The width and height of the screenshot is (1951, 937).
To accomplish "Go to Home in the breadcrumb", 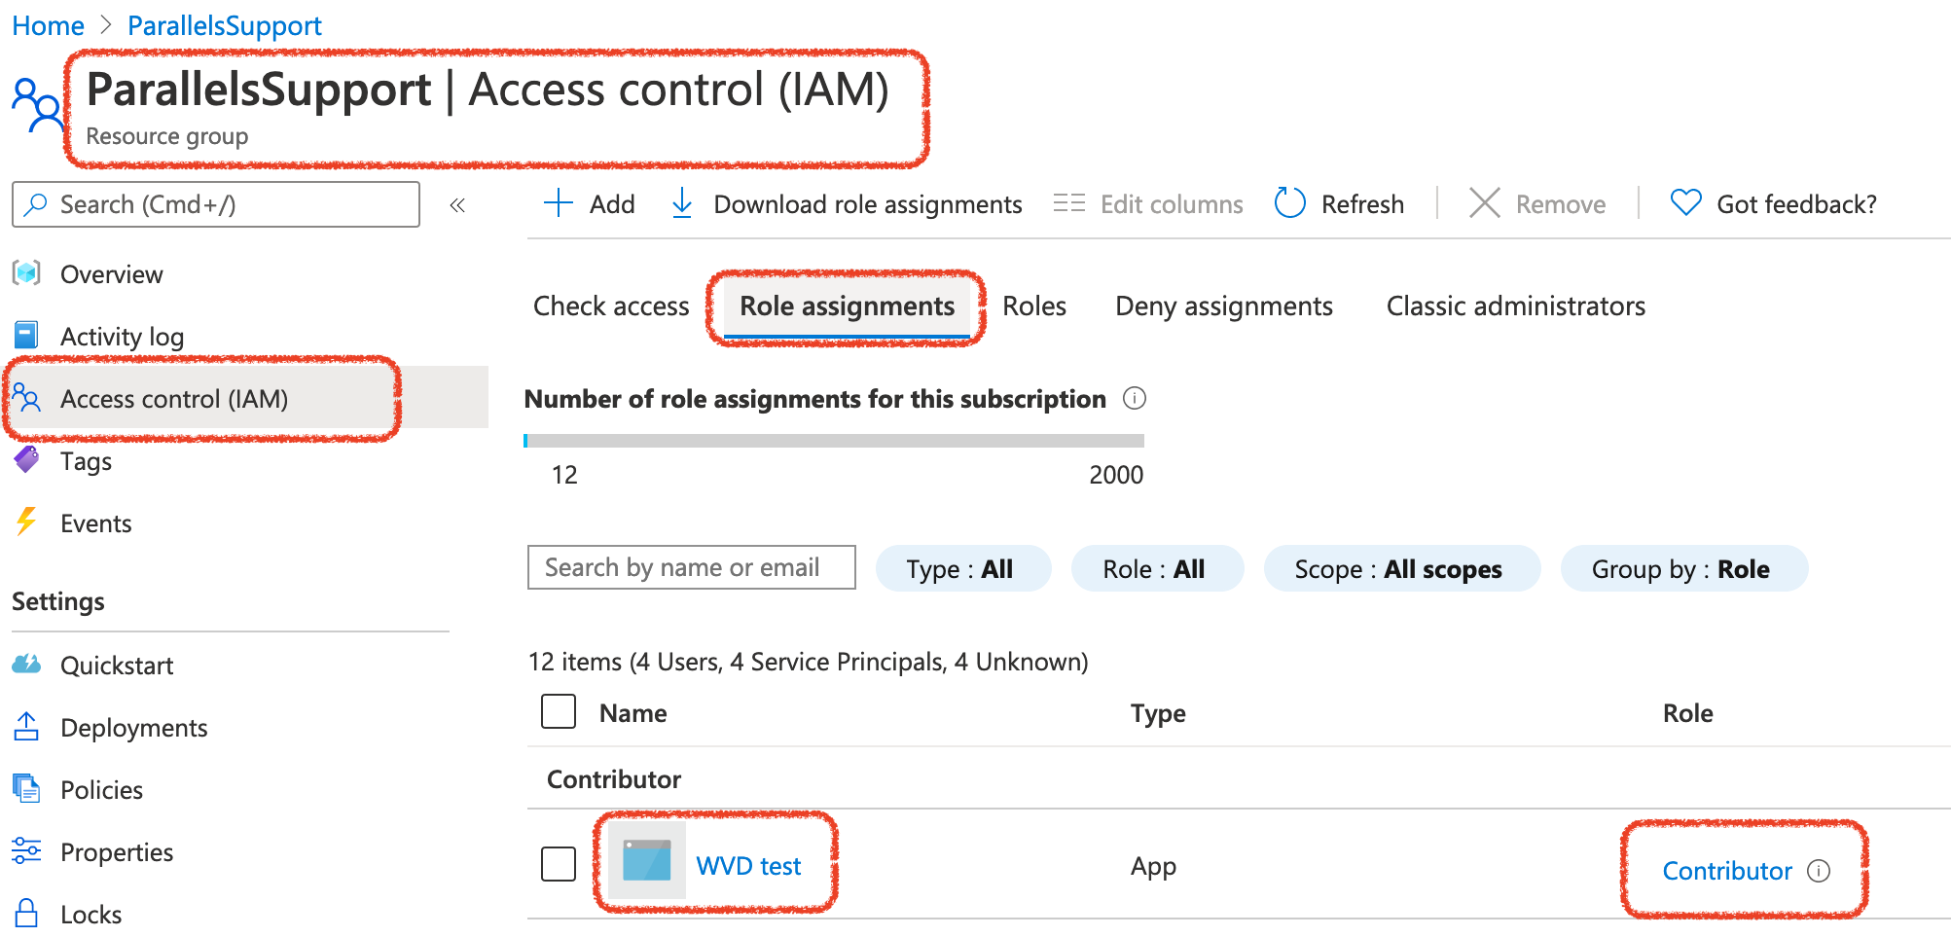I will pos(48,26).
